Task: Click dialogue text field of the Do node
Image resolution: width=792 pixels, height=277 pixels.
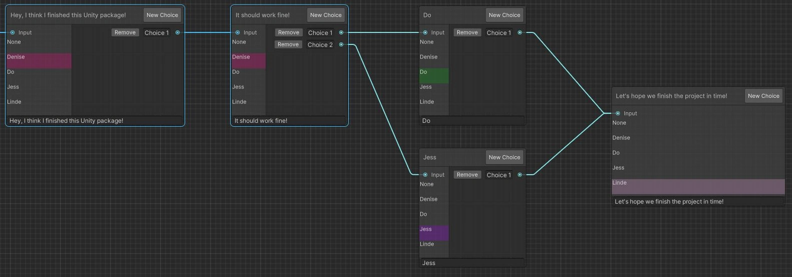Action: pos(472,121)
